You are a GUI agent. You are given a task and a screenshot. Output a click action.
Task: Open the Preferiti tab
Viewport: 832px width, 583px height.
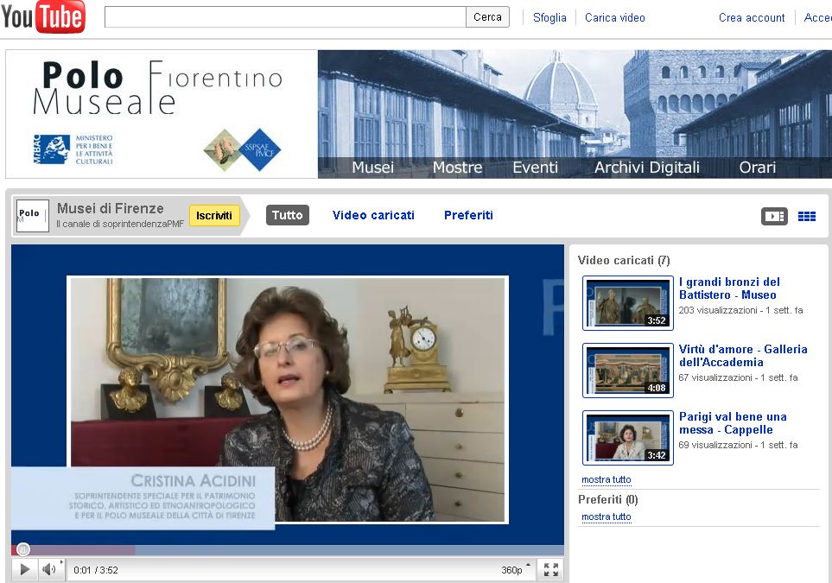tap(468, 215)
